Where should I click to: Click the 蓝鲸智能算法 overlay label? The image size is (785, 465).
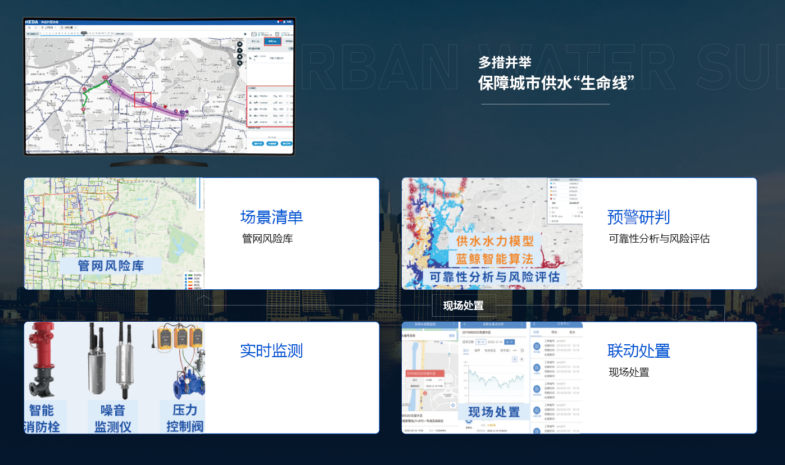494,259
